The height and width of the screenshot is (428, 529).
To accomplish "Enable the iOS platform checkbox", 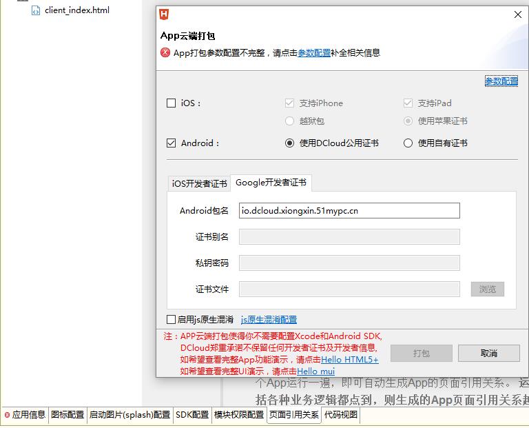I will [x=172, y=103].
